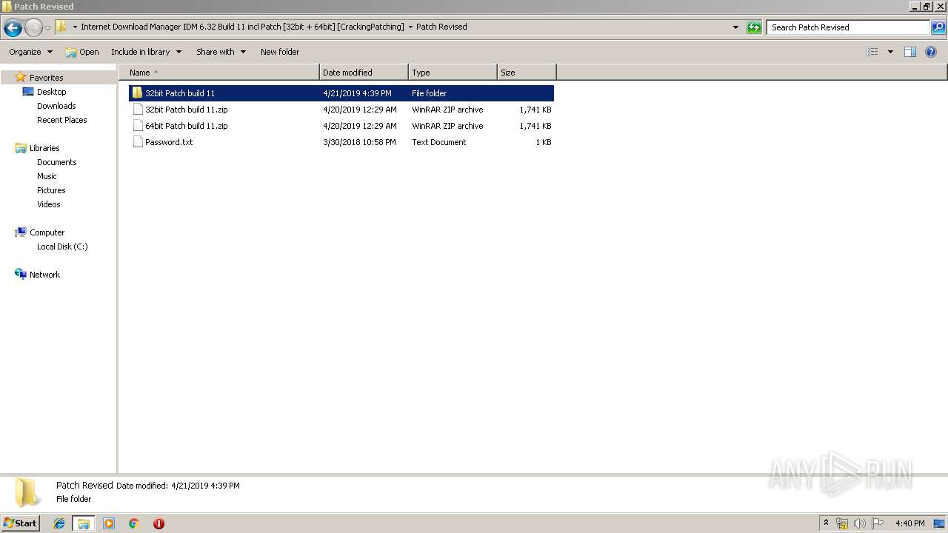Image resolution: width=948 pixels, height=533 pixels.
Task: Sort by the Name column header
Action: pos(219,73)
